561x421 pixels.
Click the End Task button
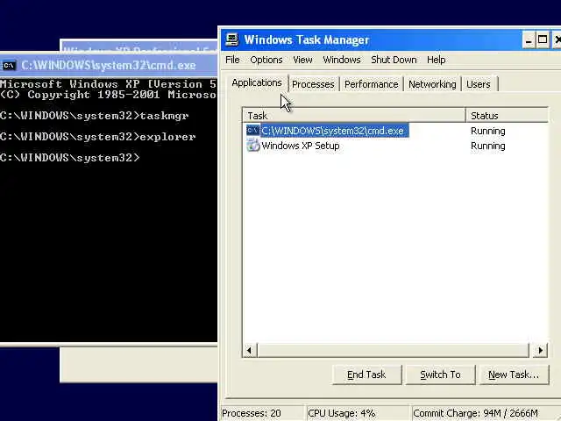click(x=366, y=375)
